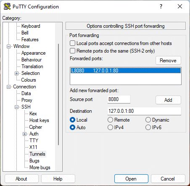Click the question mark help icon
This screenshot has width=190, height=186.
click(x=161, y=6)
